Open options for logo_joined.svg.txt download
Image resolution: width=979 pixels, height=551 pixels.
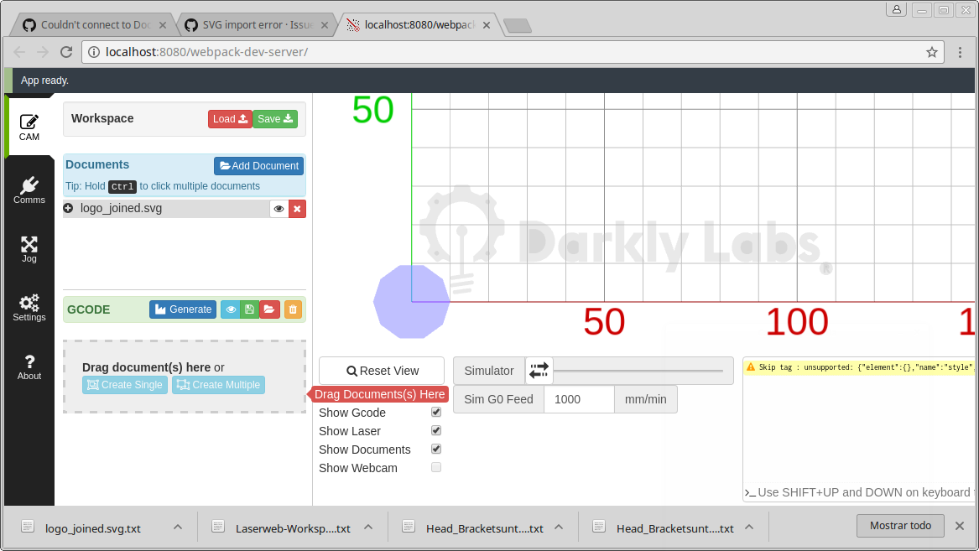pyautogui.click(x=178, y=528)
